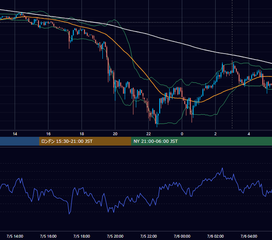Select the London 15:30-21:00 JST session bar

point(85,141)
